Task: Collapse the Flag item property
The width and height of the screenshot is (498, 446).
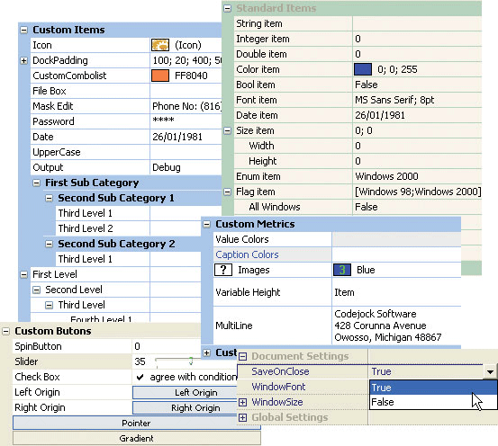Action: pyautogui.click(x=228, y=192)
